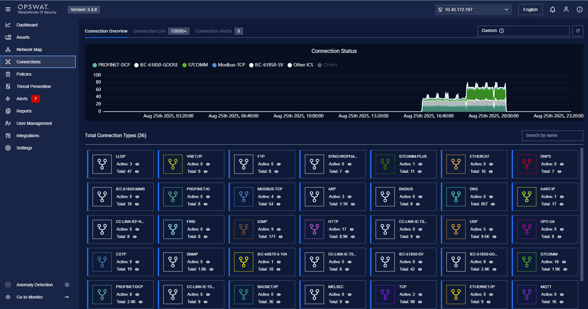
Task: Open Integrations in the sidebar
Action: click(x=38, y=136)
